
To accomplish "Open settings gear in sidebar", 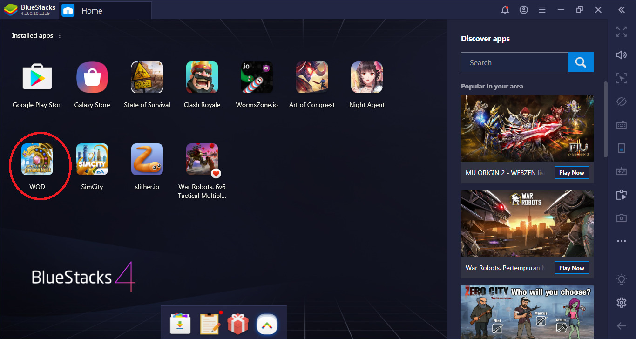I will point(622,303).
